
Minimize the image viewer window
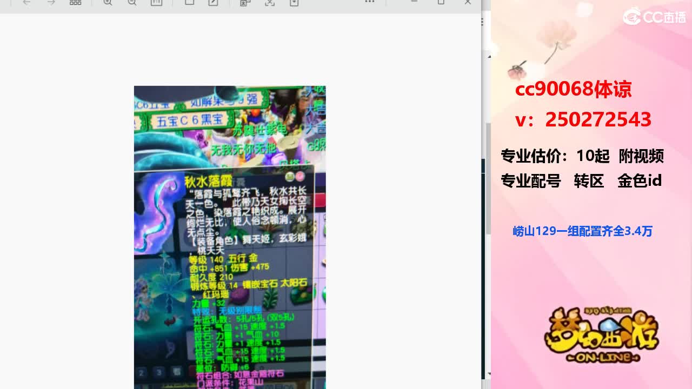(x=415, y=2)
